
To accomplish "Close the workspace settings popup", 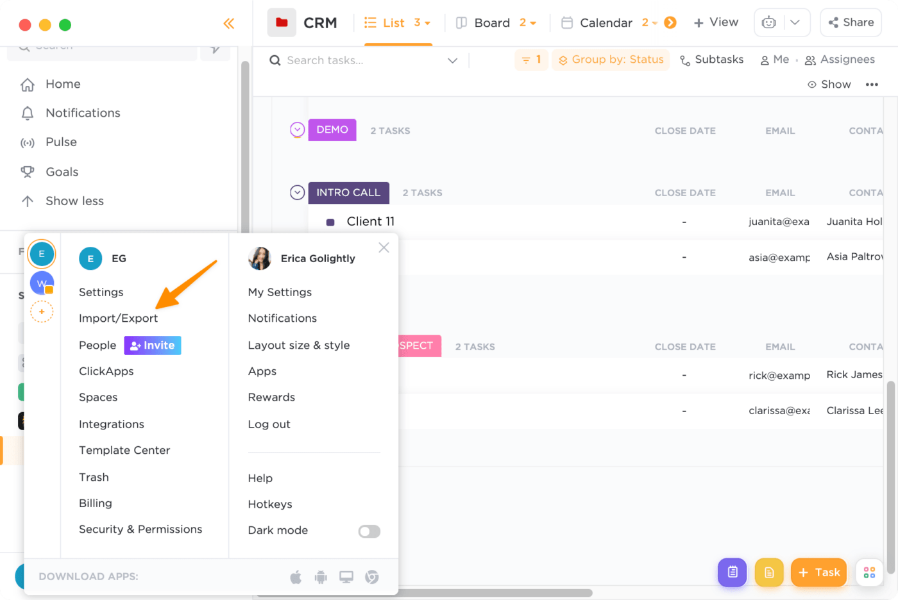I will (x=384, y=247).
